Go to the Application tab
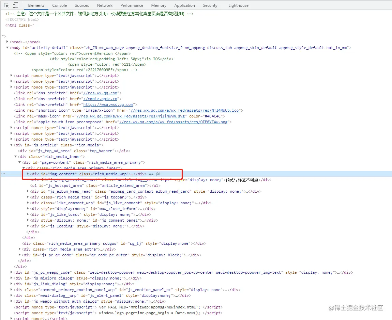Image resolution: width=392 pixels, height=320 pixels. click(x=184, y=5)
